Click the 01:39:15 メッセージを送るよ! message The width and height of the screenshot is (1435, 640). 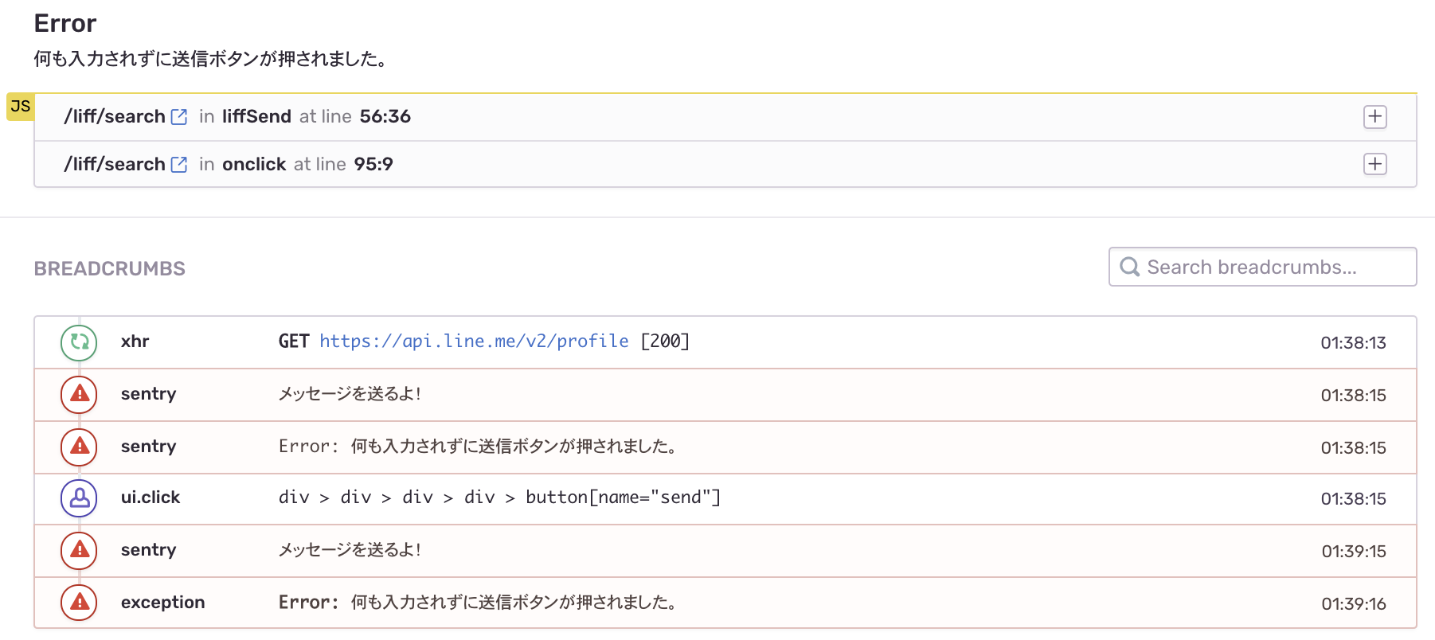point(350,550)
